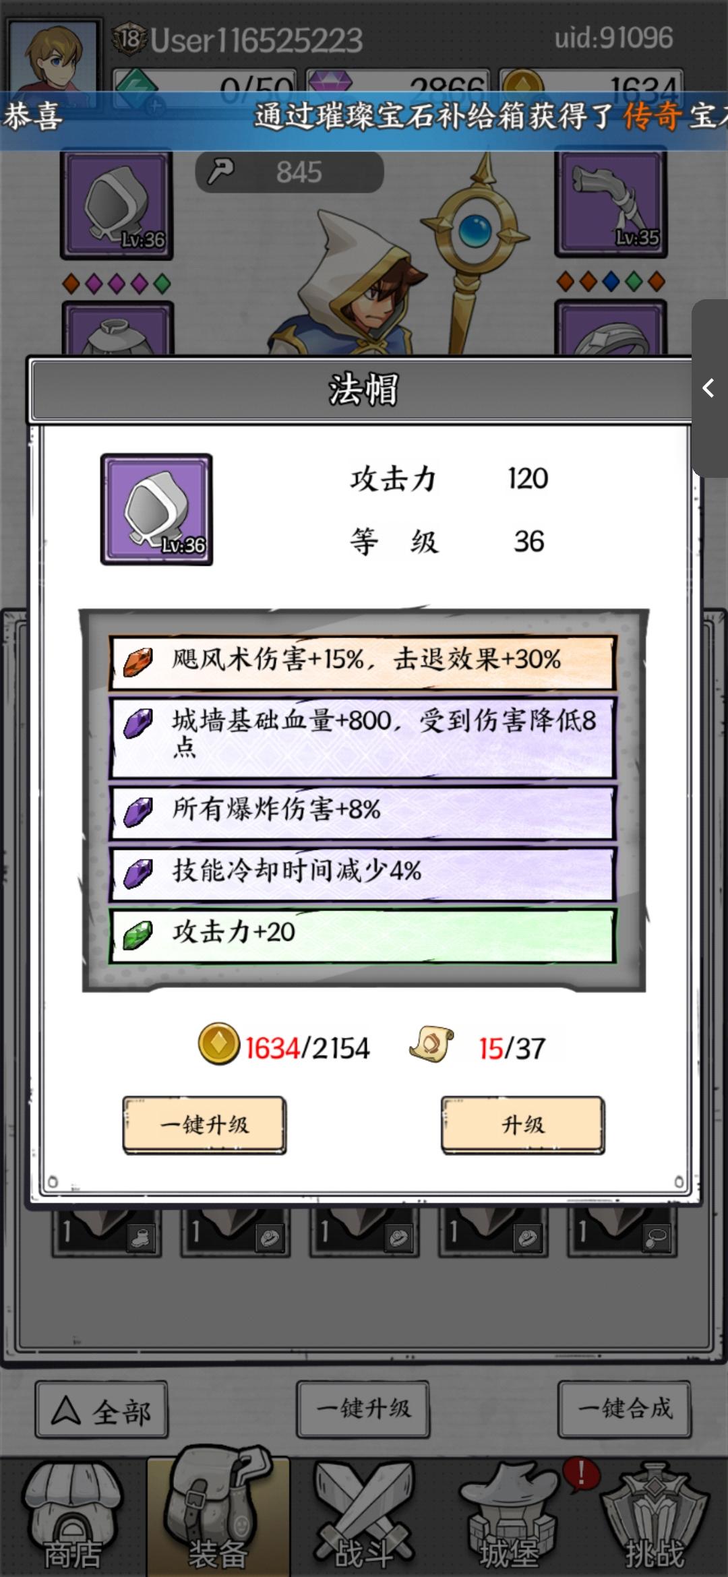This screenshot has height=1577, width=728.
Task: Expand the side panel chevron arrow
Action: [709, 388]
